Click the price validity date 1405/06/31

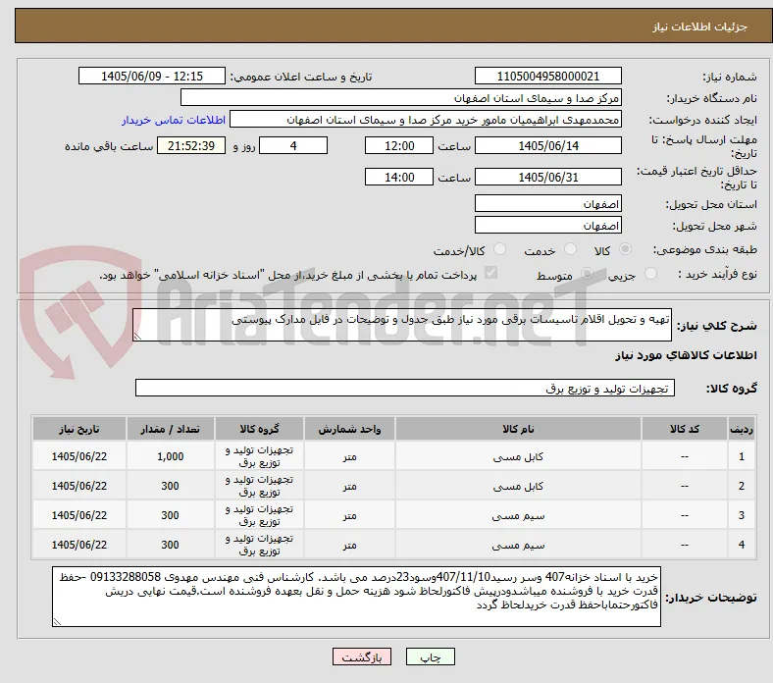click(x=547, y=177)
